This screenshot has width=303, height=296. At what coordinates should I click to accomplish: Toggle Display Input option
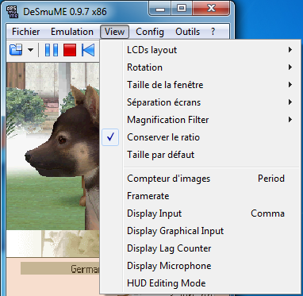[x=200, y=213]
